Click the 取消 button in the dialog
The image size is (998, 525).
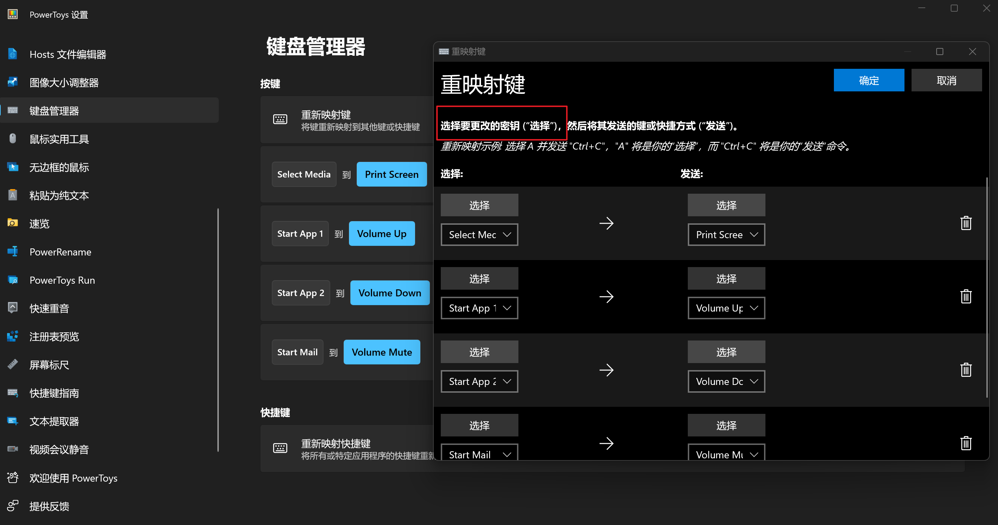click(x=947, y=80)
